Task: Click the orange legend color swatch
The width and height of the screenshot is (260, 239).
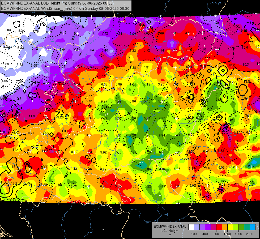Action: tap(225, 227)
